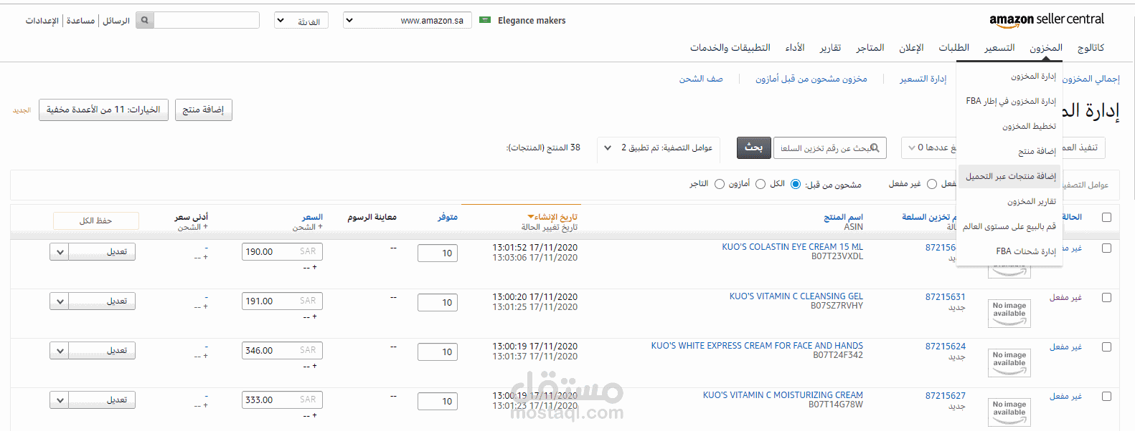This screenshot has height=431, width=1135.
Task: Open the edit dropdown arrow for 191.00 price row
Action: coord(60,301)
